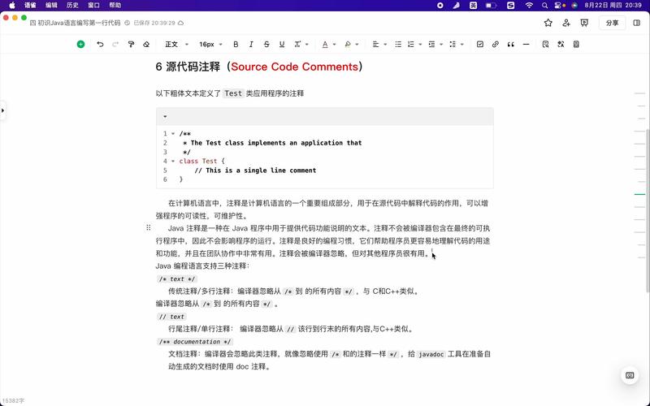Click the green insert plus button

80,45
